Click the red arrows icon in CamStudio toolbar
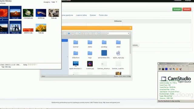This screenshot has width=194, height=109. coord(180,69)
